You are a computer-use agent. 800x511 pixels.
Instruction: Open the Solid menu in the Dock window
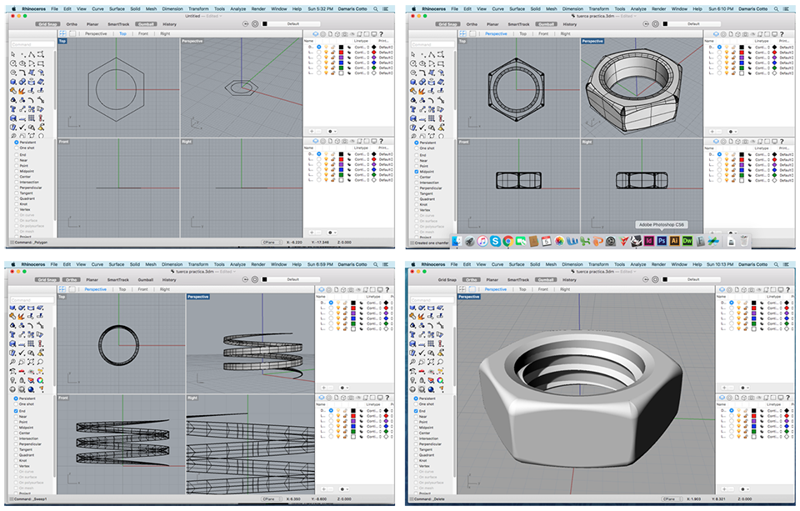tap(535, 8)
